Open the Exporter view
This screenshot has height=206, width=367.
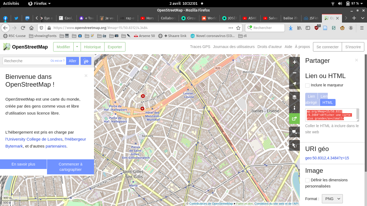coord(115,47)
